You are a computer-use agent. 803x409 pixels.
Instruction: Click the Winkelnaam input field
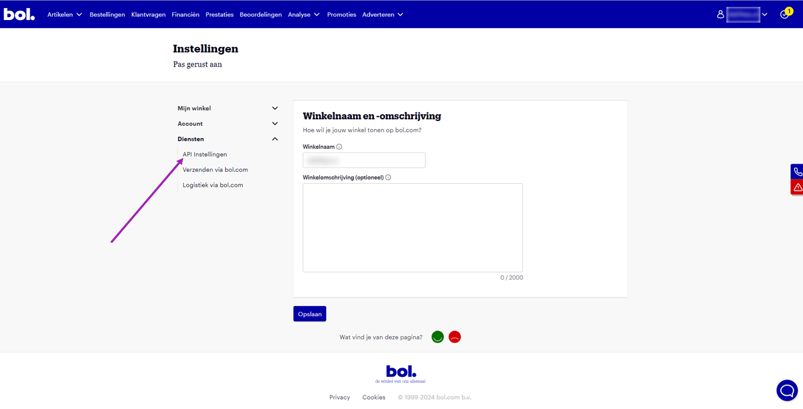pos(364,160)
